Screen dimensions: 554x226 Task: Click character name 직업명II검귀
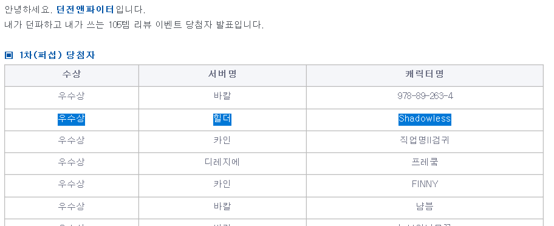425,140
